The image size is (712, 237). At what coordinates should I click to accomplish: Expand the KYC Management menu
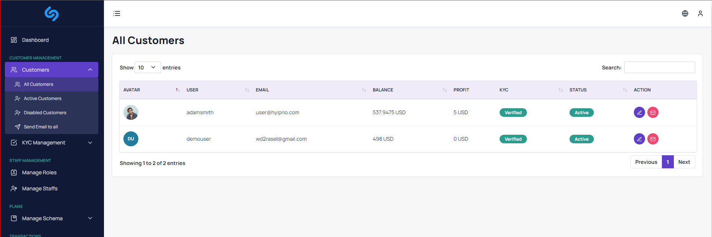coord(52,143)
